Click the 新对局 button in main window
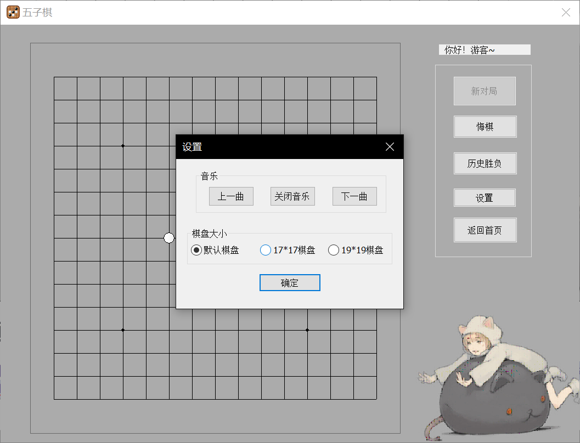 click(485, 91)
